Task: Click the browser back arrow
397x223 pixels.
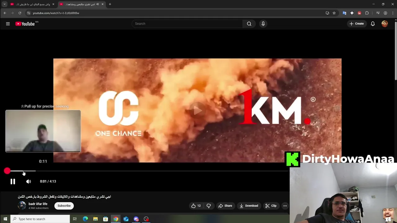Action: [5, 13]
